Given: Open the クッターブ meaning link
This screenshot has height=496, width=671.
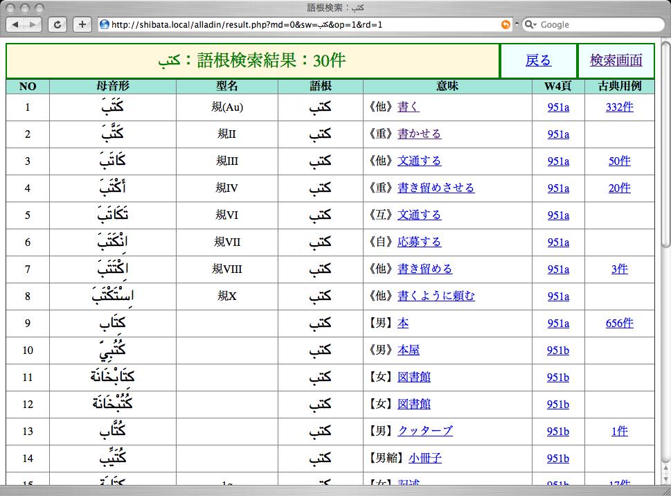Looking at the screenshot, I should tap(424, 431).
